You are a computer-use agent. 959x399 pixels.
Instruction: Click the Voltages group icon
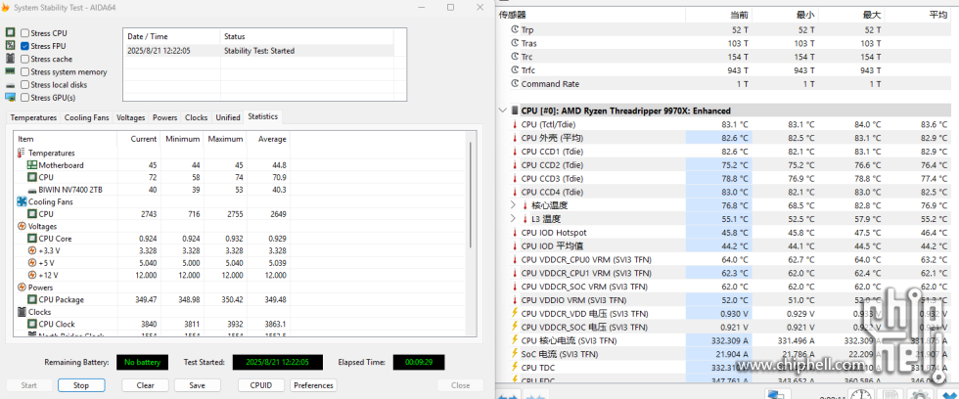coord(22,226)
